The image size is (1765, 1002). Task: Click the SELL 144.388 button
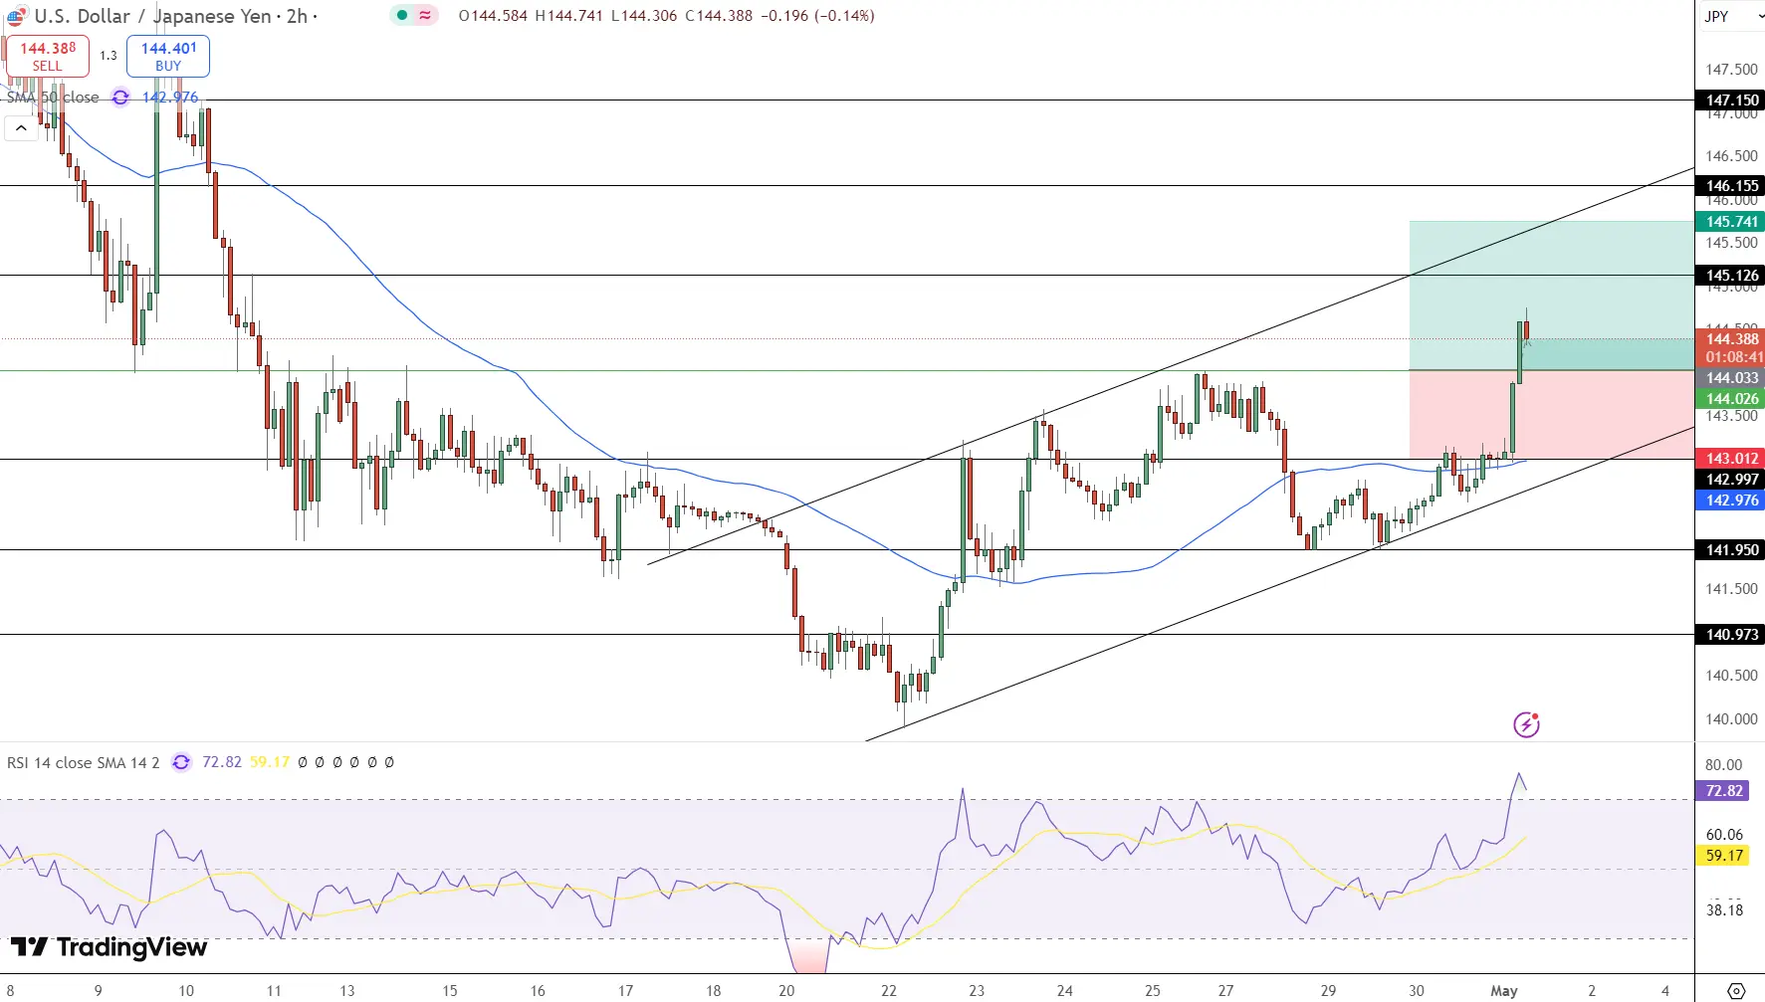[47, 56]
